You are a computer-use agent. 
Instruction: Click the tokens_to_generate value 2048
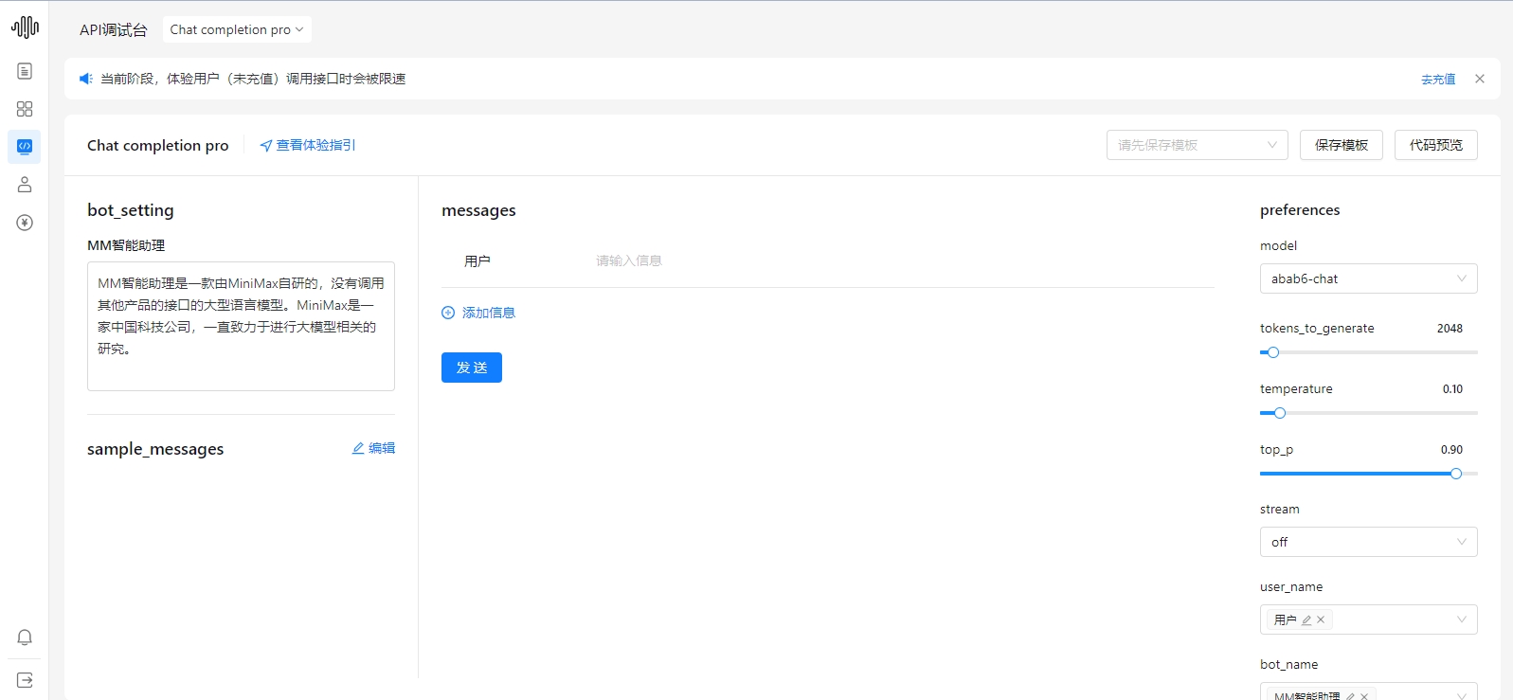click(x=1450, y=329)
